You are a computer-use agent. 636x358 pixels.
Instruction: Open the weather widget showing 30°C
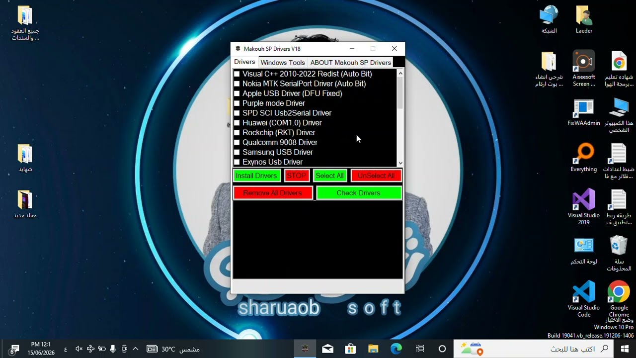tap(173, 349)
